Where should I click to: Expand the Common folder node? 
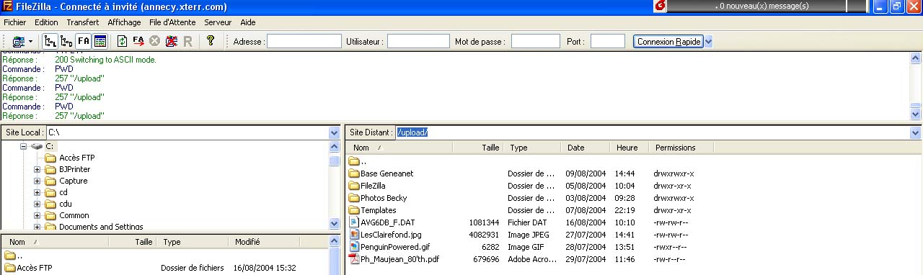37,215
